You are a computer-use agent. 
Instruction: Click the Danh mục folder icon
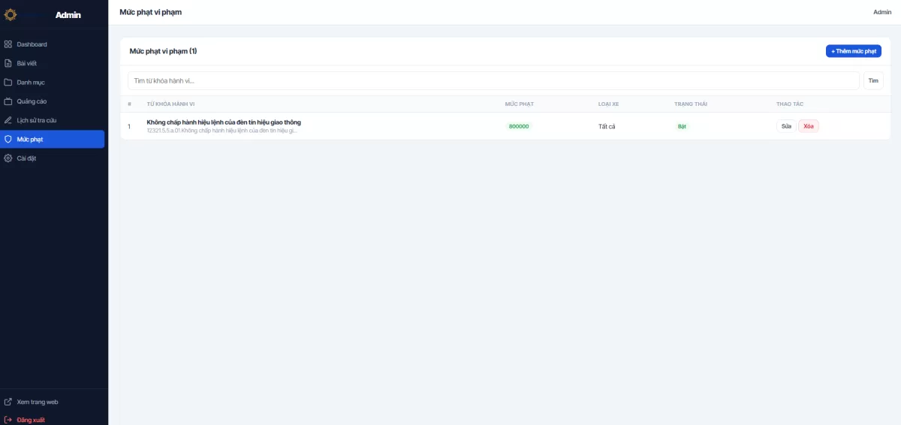[x=8, y=83]
